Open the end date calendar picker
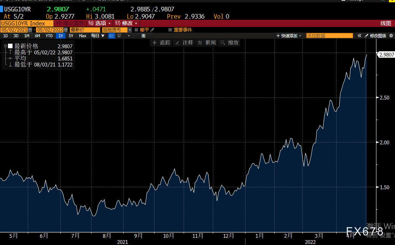This screenshot has height=245, width=395. [66, 30]
